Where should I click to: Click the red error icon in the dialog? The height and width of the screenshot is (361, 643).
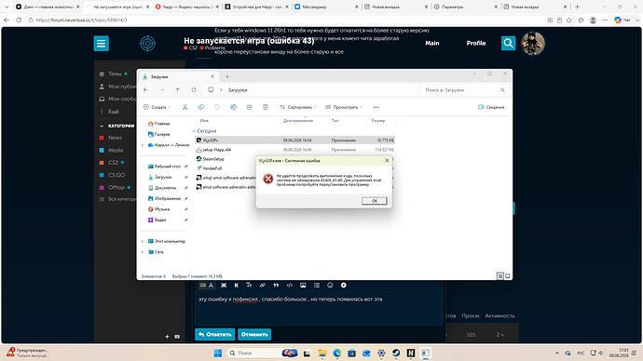click(x=268, y=179)
